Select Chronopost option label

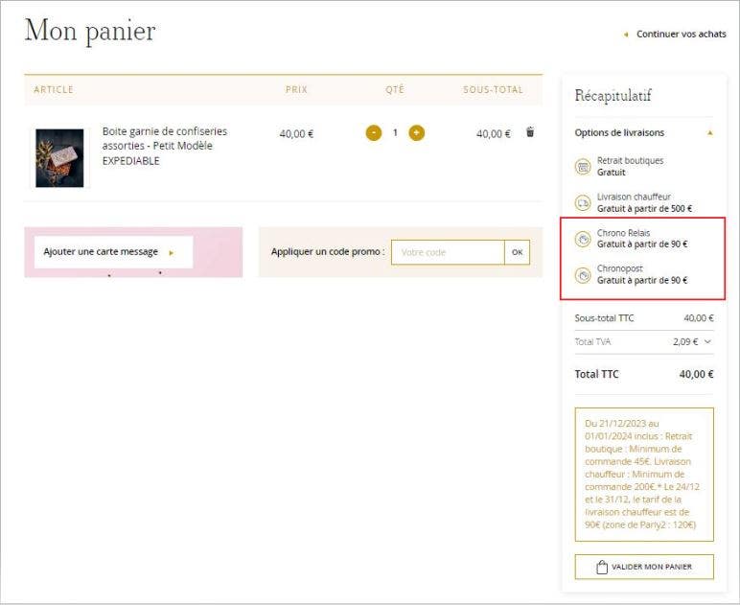[x=619, y=268]
